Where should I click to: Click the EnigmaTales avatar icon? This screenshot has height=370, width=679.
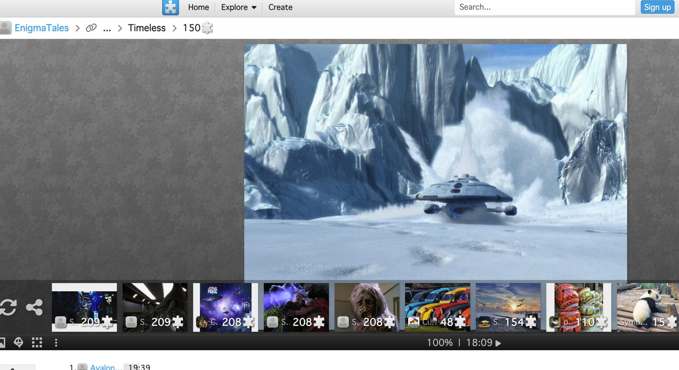5,28
